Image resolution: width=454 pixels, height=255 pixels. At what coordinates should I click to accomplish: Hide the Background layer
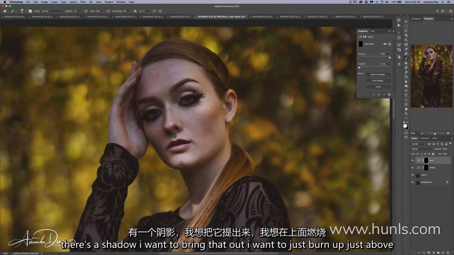(x=412, y=182)
